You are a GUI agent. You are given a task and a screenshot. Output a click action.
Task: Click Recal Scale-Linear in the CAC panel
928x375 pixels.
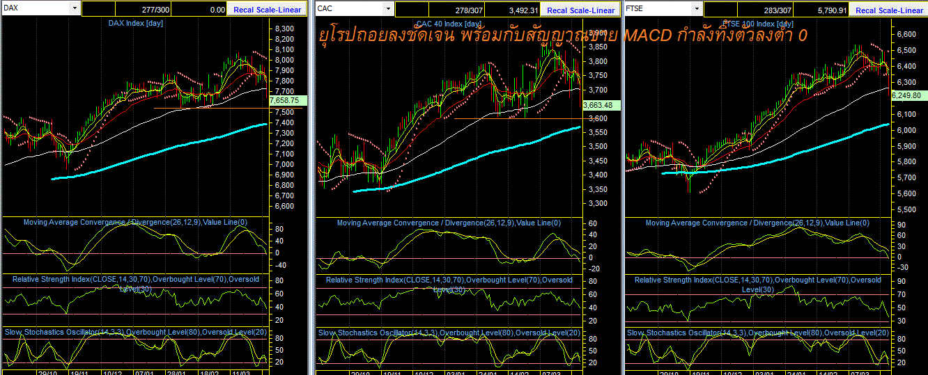(x=581, y=10)
